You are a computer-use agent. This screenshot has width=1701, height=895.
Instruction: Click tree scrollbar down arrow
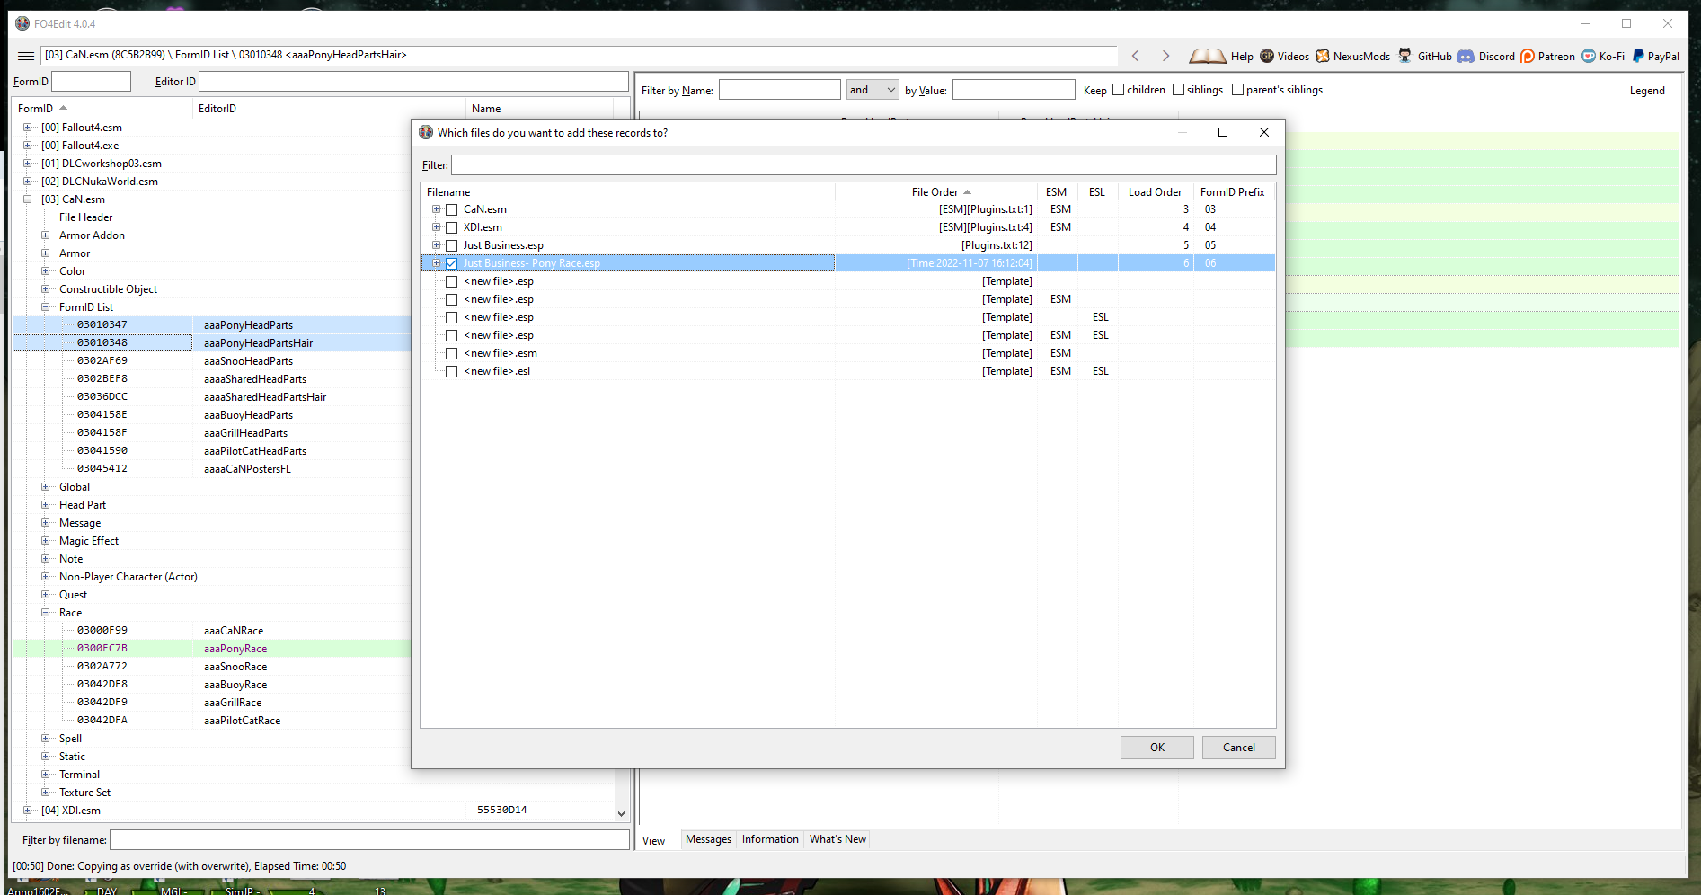(621, 813)
